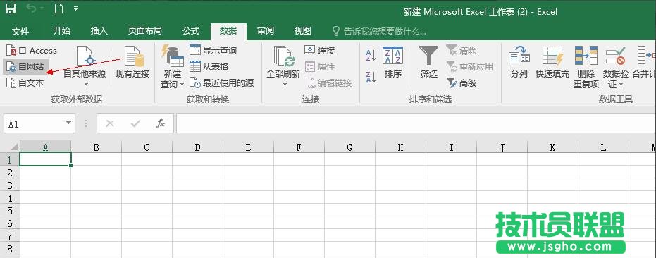This screenshot has width=656, height=258.
Task: Switch to the 公式 tab
Action: point(191,30)
